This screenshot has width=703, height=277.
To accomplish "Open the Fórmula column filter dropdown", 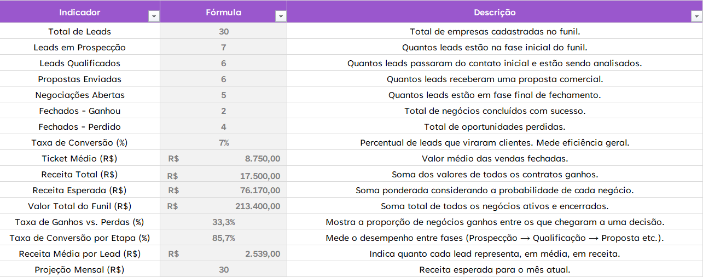I will pyautogui.click(x=281, y=16).
